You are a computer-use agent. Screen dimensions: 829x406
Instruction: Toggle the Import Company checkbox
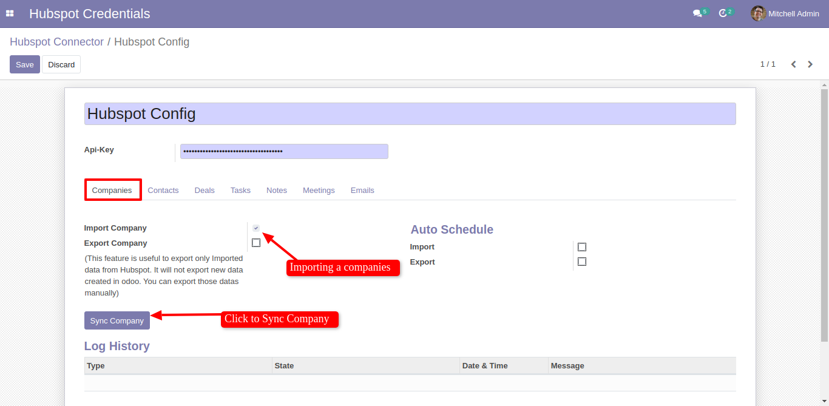256,228
